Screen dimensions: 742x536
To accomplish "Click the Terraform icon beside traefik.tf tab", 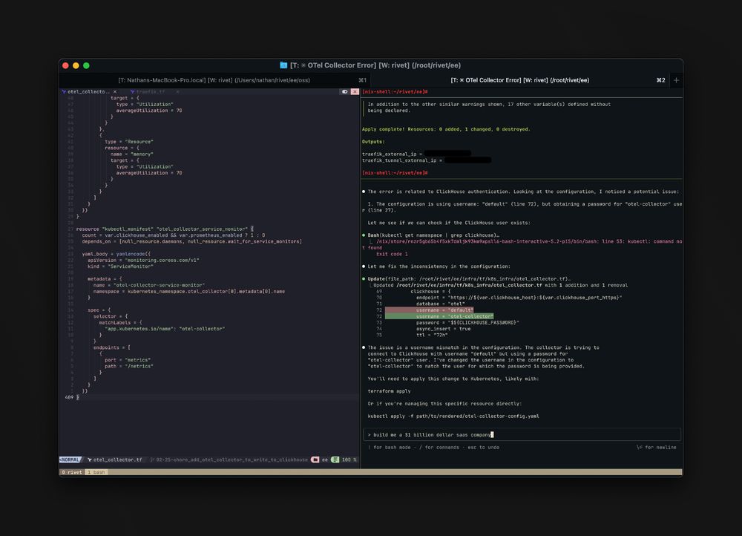I will (133, 92).
